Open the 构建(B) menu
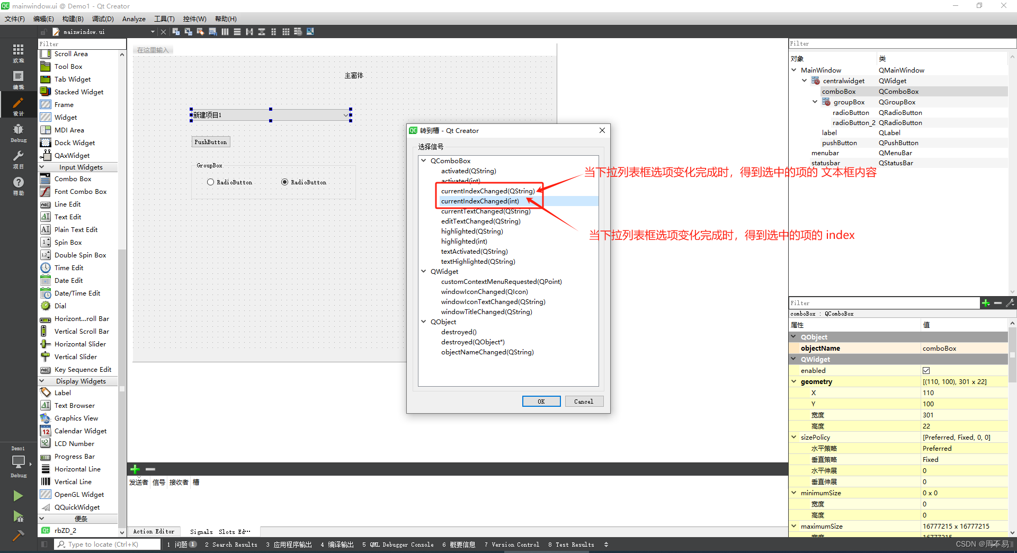This screenshot has height=553, width=1017. pyautogui.click(x=73, y=19)
